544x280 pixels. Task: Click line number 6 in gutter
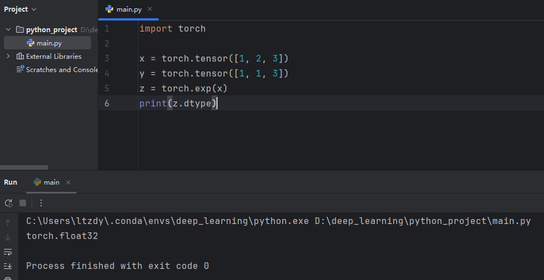(107, 103)
